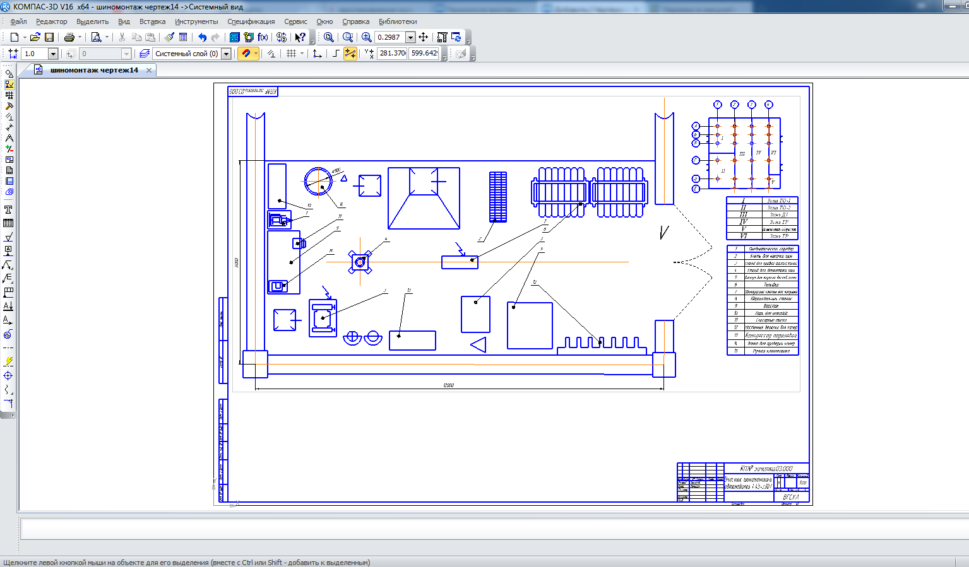Click the Y coordinate field 599.642
Screen dimensions: 969x567
click(x=424, y=54)
